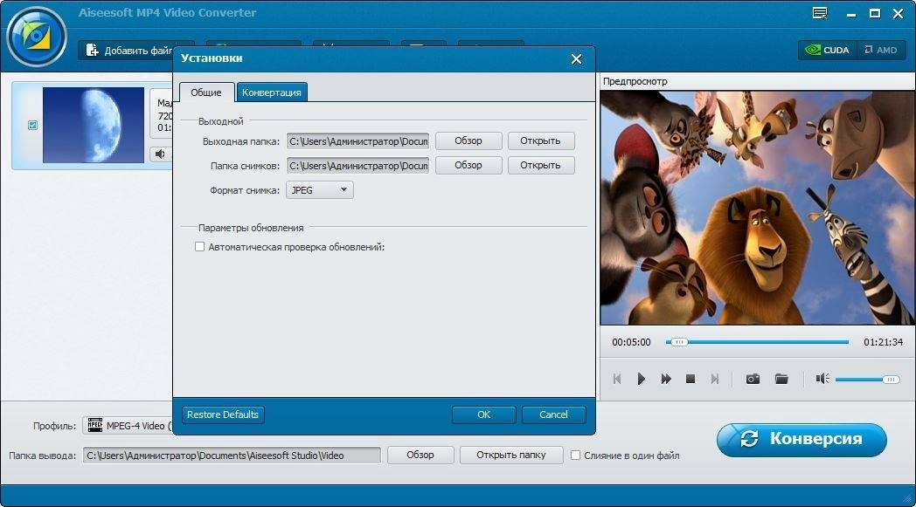Skip to next in preview controls
This screenshot has height=507, width=916.
click(714, 380)
